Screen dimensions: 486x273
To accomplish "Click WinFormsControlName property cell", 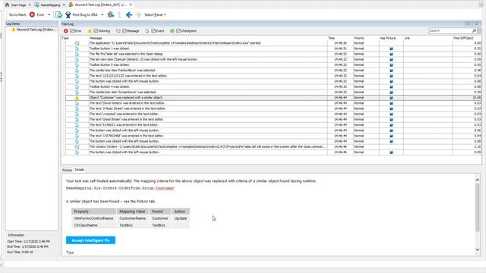I will [x=93, y=218].
